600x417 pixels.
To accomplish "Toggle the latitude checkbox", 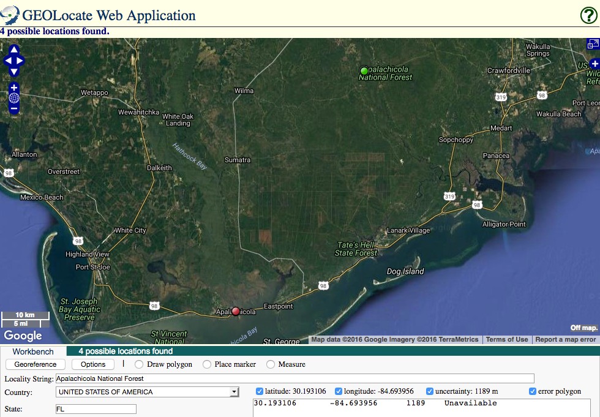I will [260, 391].
